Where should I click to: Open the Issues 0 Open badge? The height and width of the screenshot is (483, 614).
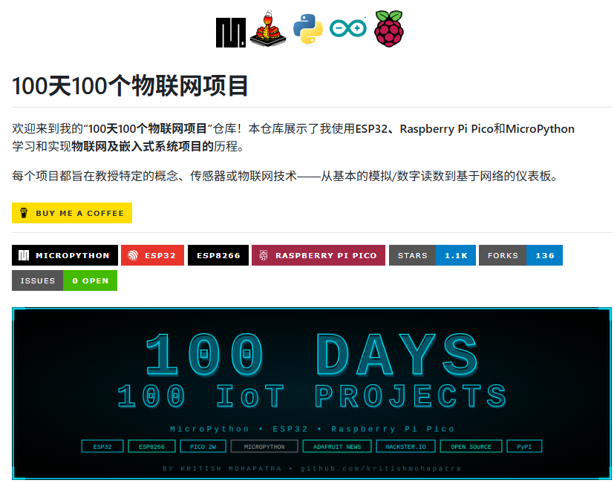tap(65, 280)
